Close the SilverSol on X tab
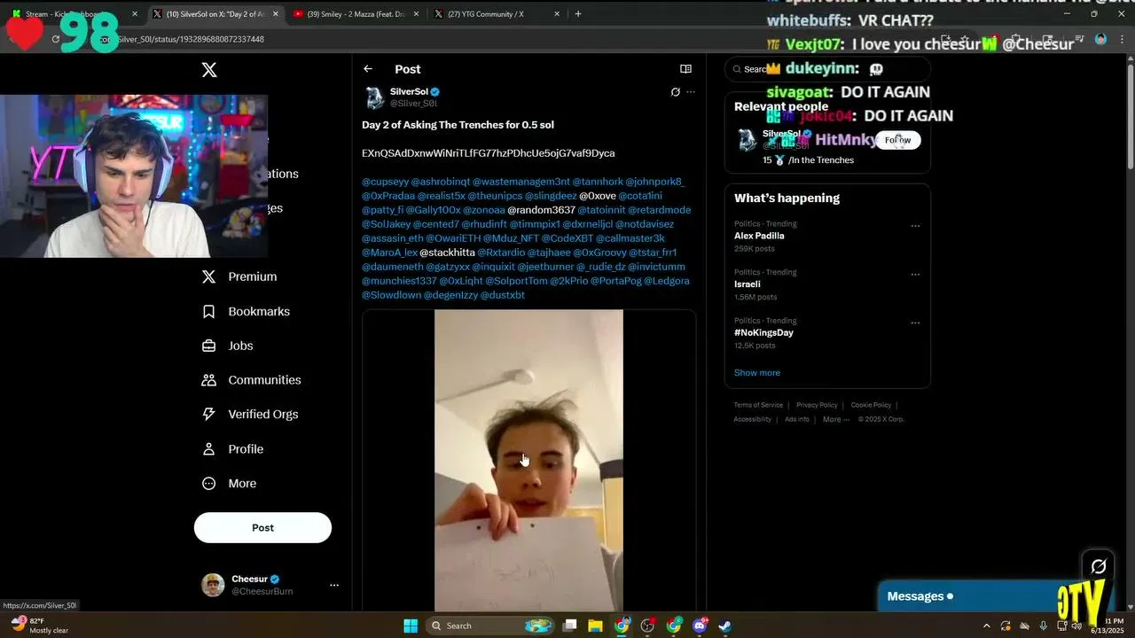Viewport: 1135px width, 638px height. pos(275,14)
